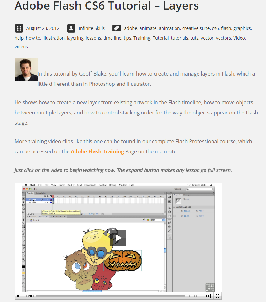This screenshot has width=266, height=302.
Task: Click the black stroke color swatch
Action: 23,266
